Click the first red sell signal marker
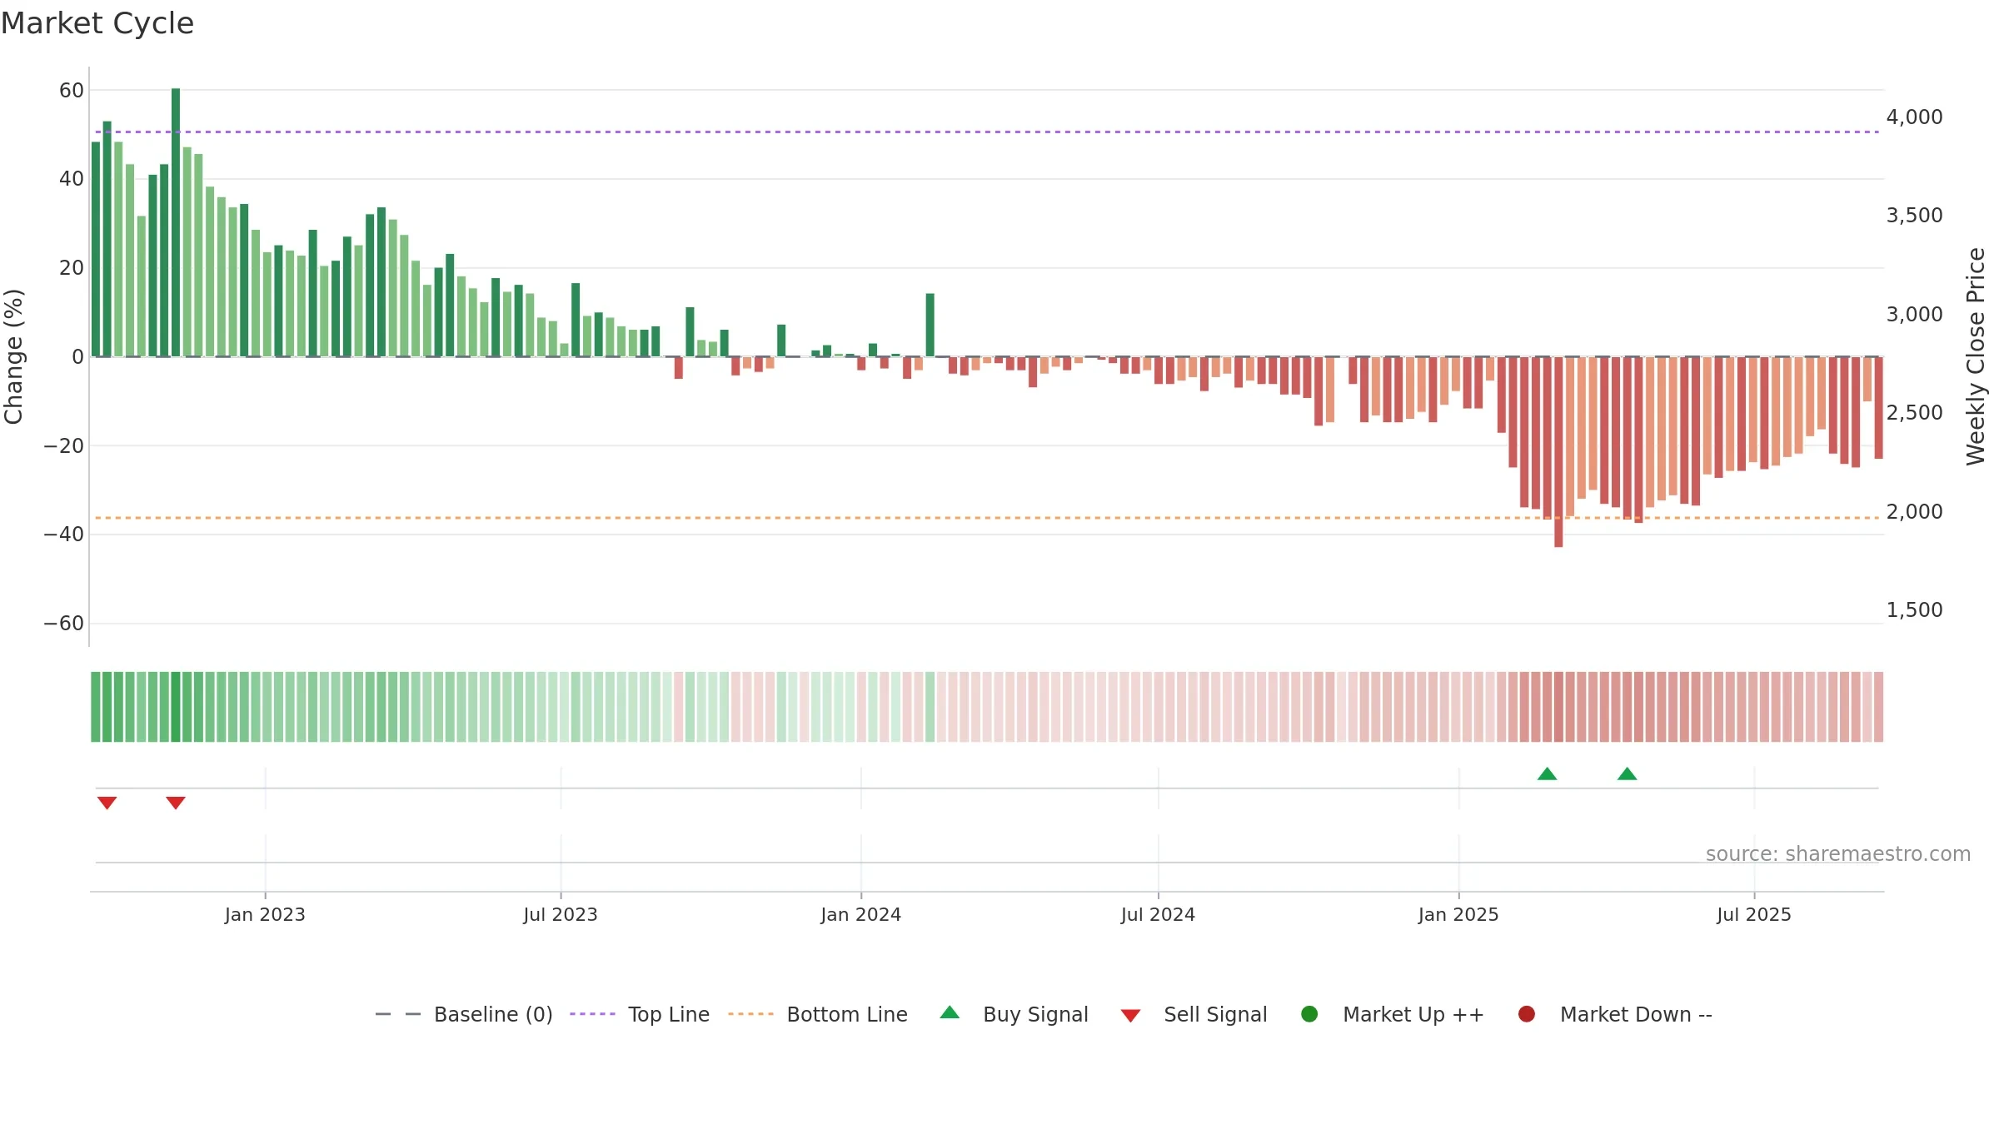 point(107,803)
